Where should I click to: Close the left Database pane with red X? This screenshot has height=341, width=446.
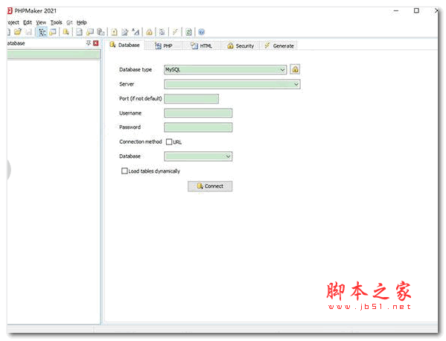[x=96, y=43]
